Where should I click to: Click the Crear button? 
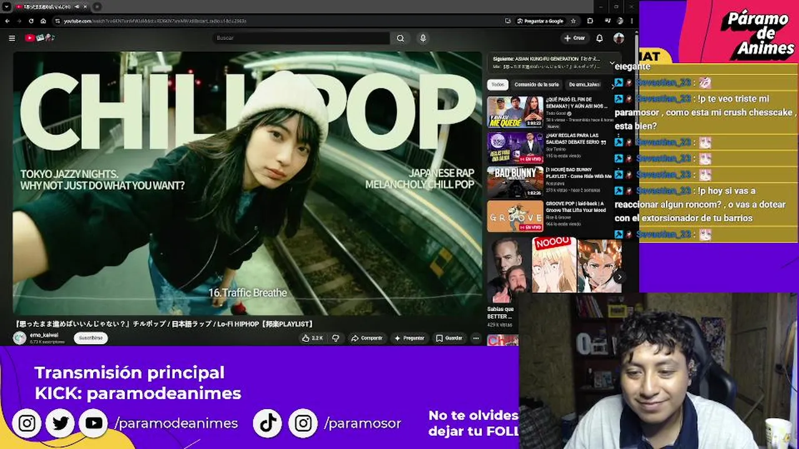tap(575, 38)
